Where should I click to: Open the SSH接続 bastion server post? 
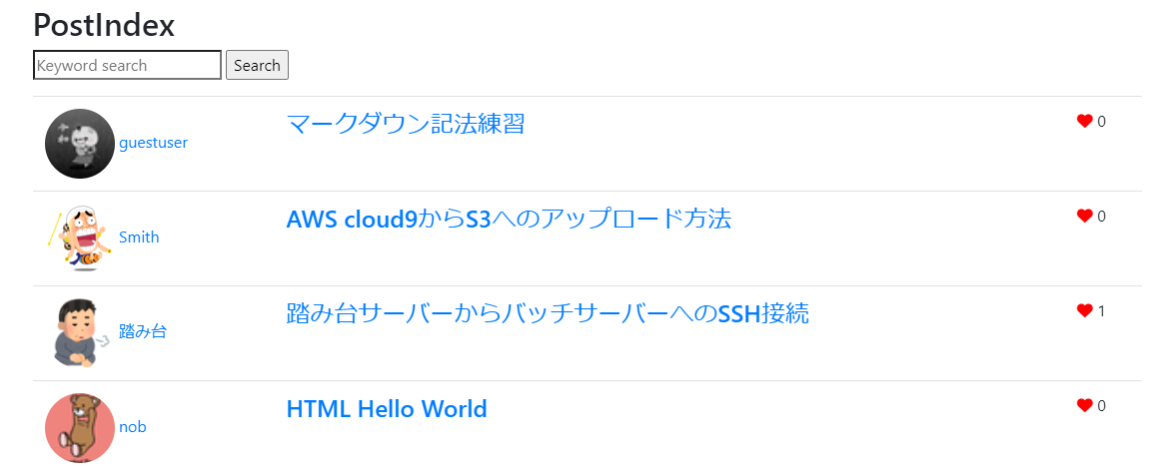coord(548,314)
